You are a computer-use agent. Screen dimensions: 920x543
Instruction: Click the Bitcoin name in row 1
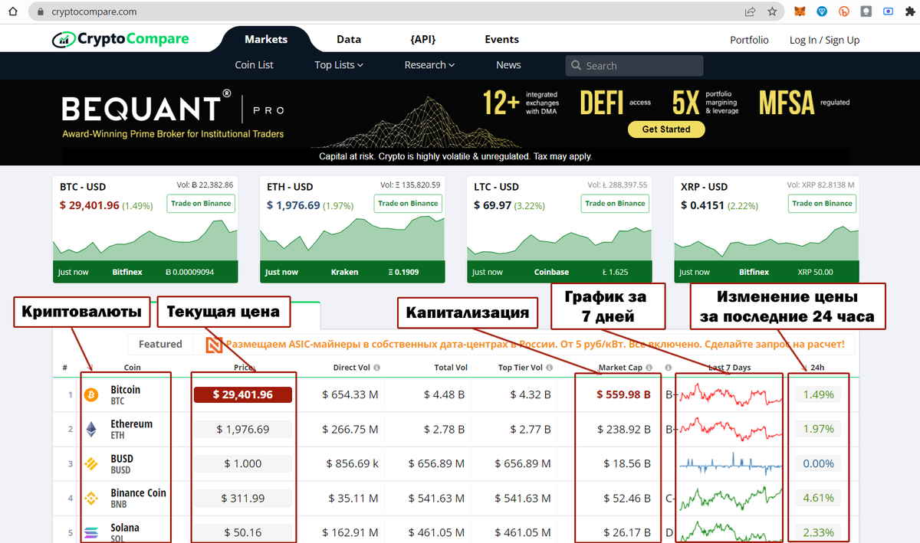(126, 390)
